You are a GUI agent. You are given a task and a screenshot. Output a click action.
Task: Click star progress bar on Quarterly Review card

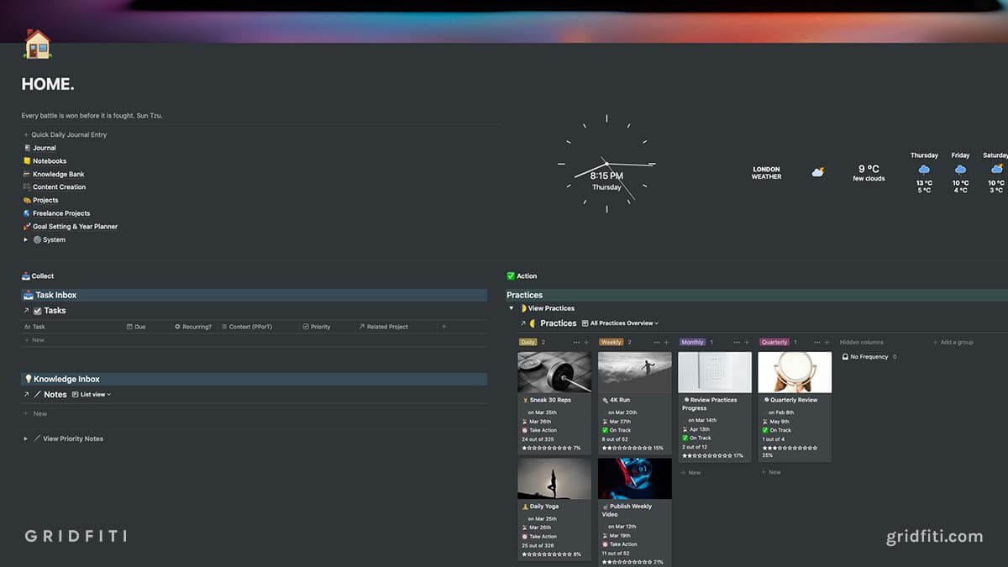click(x=790, y=448)
